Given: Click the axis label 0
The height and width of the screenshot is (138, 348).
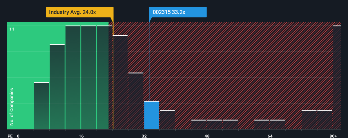Looking at the screenshot, I should pyautogui.click(x=18, y=136).
